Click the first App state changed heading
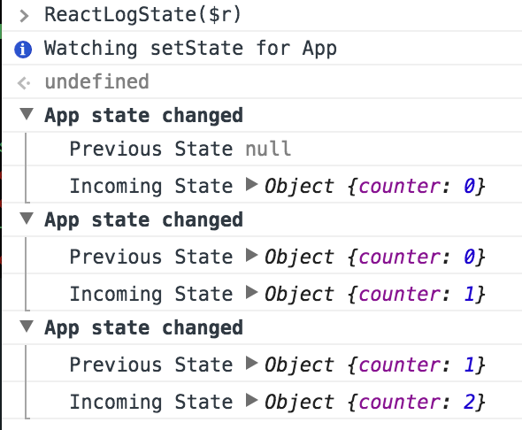This screenshot has width=522, height=430. click(144, 116)
